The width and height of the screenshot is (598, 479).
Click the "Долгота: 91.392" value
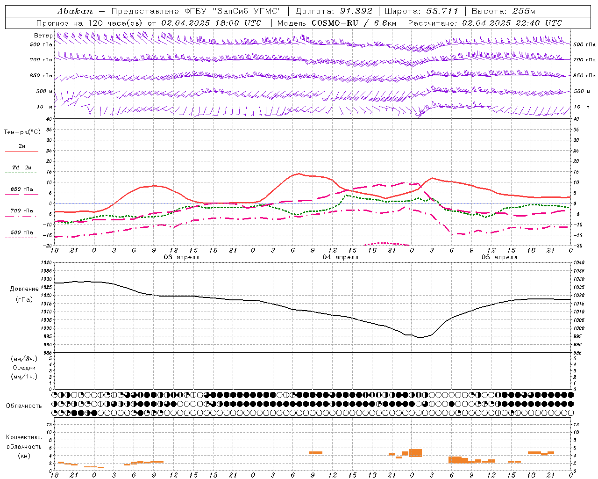click(334, 11)
